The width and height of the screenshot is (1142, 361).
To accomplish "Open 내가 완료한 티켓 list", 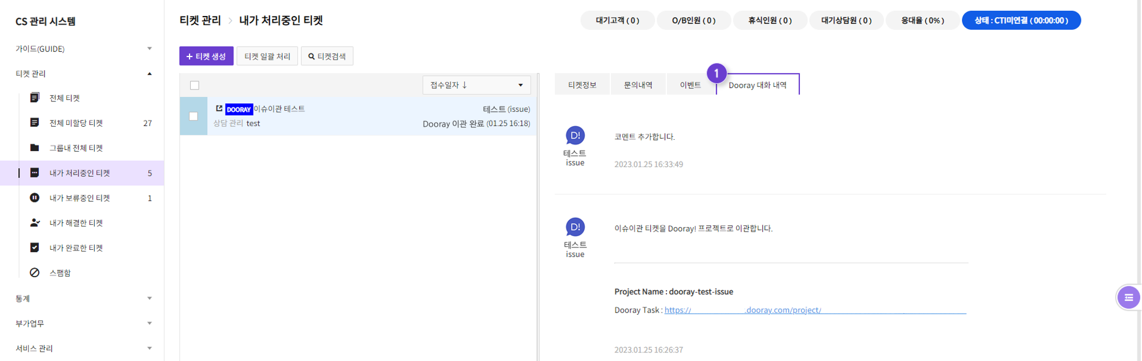I will pos(76,248).
